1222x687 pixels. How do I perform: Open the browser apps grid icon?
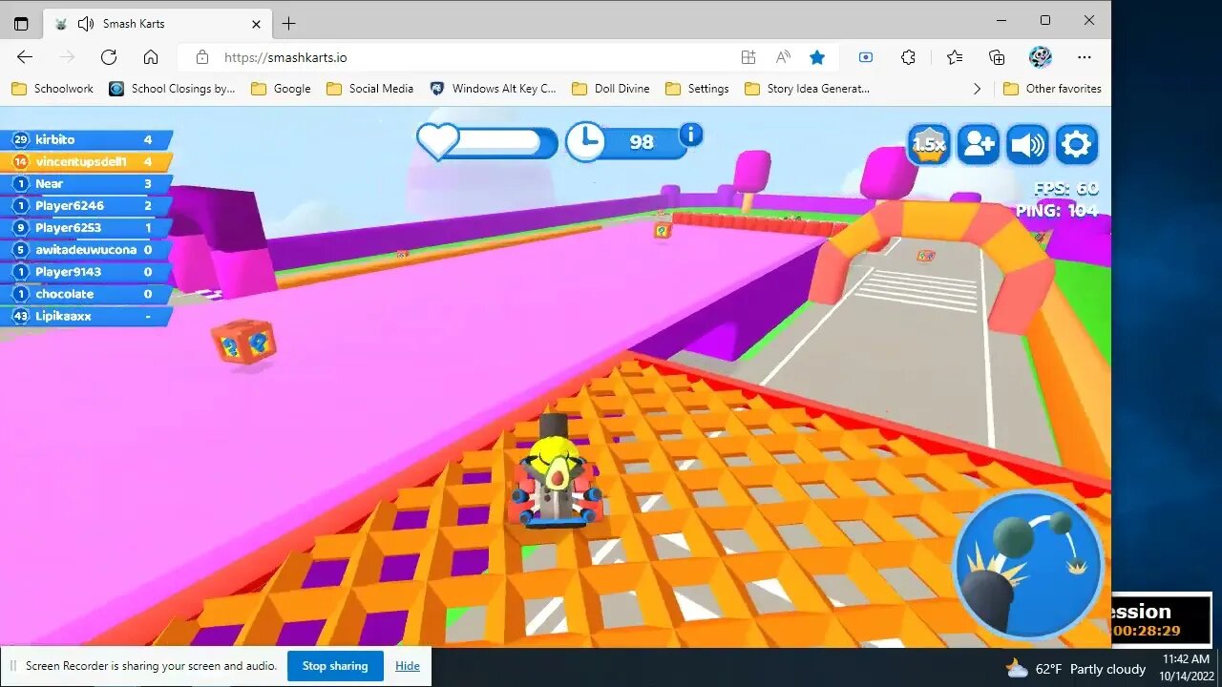[x=748, y=57]
